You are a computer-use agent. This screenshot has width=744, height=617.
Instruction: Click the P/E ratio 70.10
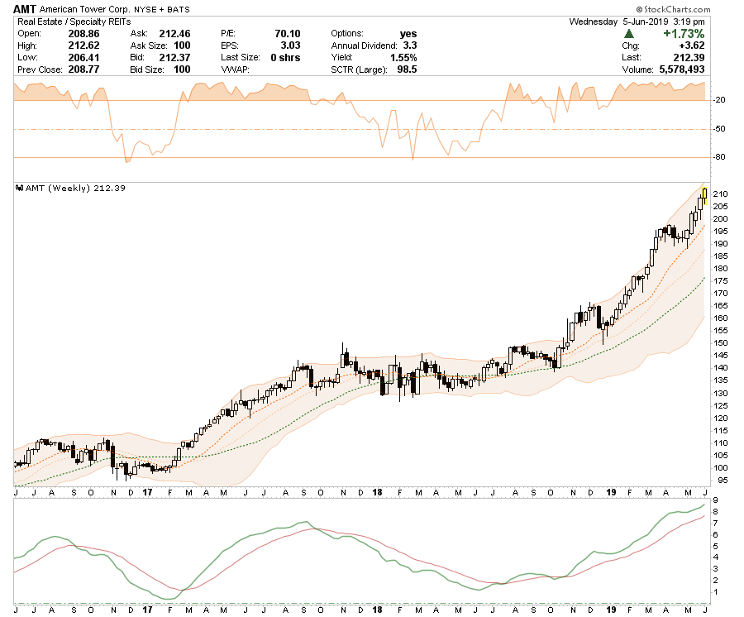click(288, 34)
